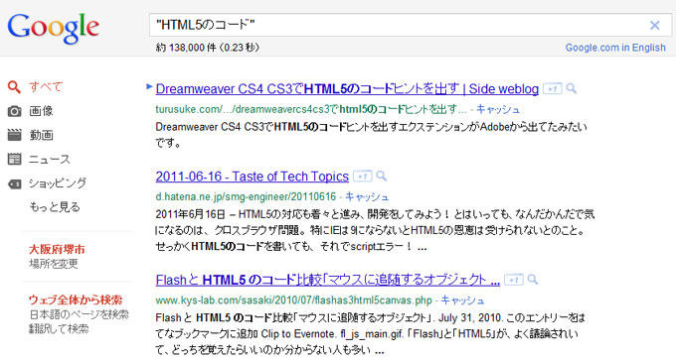The height and width of the screenshot is (358, 676).
Task: Open キャッシュ link for turusuke.com result
Action: click(498, 110)
